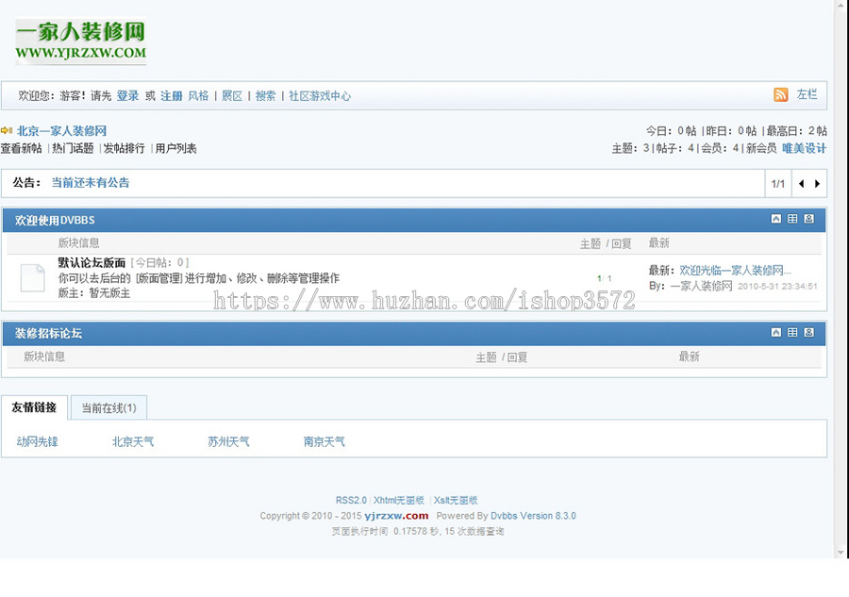Click the previous announcement arrow
The width and height of the screenshot is (849, 597).
[x=802, y=183]
